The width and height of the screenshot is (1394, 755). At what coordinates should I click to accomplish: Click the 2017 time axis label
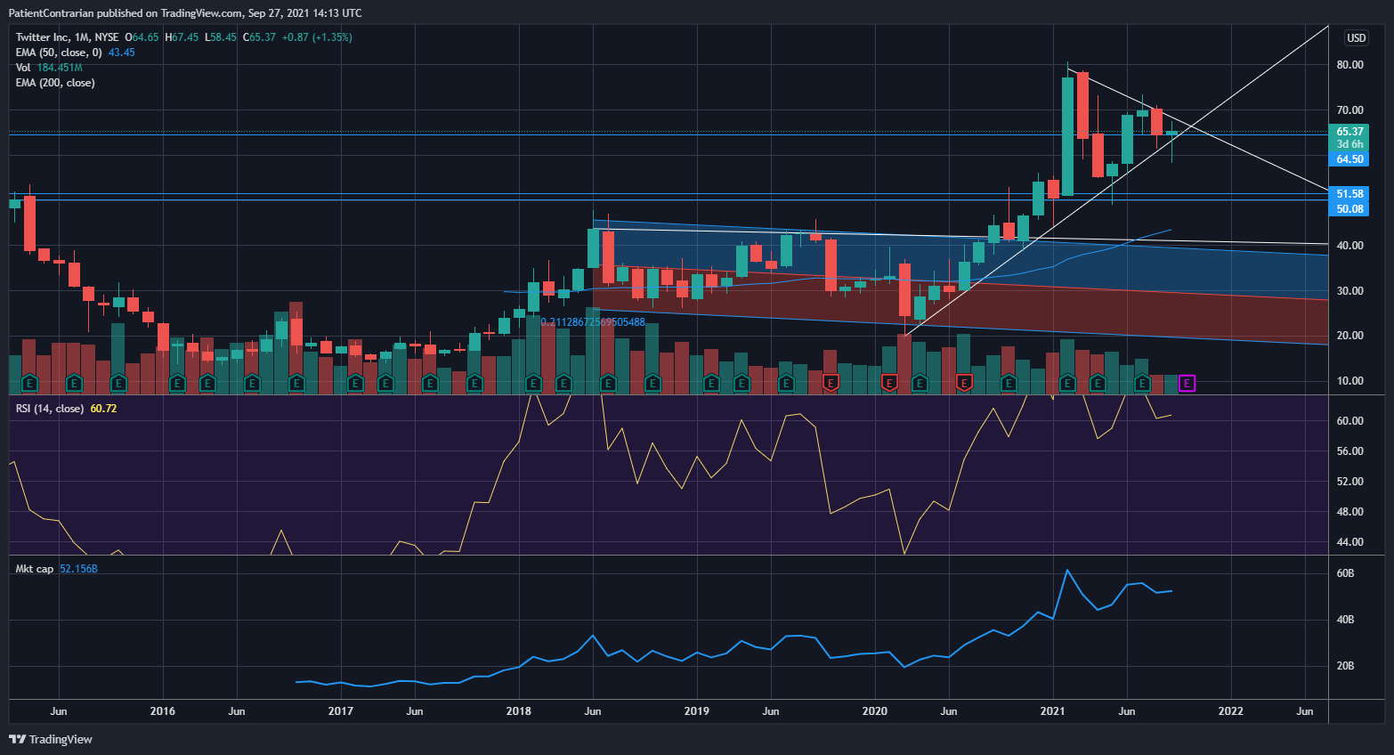(341, 711)
